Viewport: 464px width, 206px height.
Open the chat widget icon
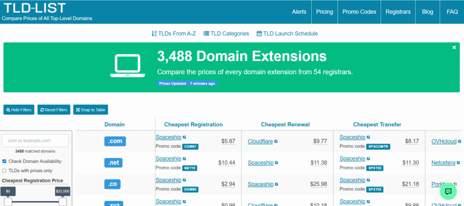tap(448, 191)
